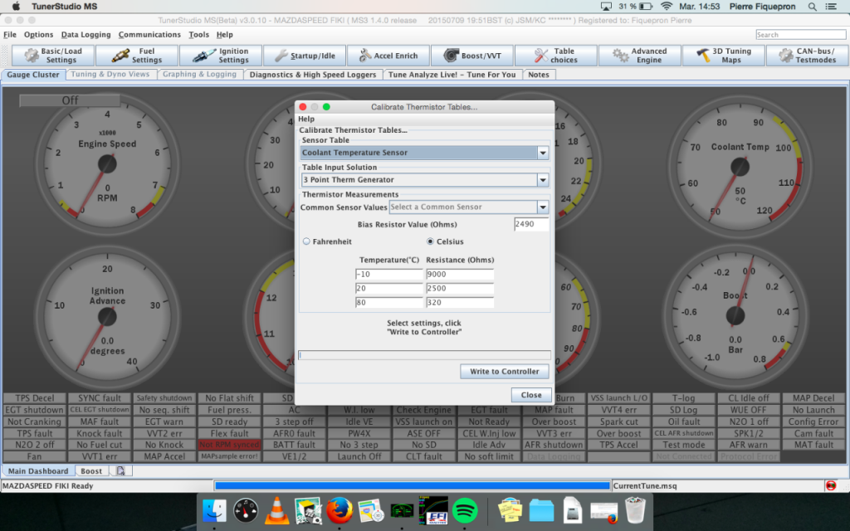Open Advanced Engine gear button
The image size is (850, 531).
640,56
